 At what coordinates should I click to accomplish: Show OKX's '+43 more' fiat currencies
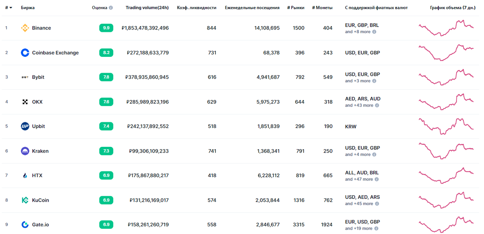tap(359, 105)
